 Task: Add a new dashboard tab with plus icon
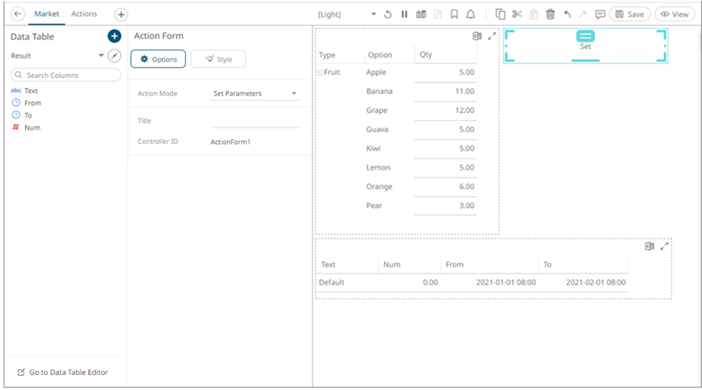point(121,14)
